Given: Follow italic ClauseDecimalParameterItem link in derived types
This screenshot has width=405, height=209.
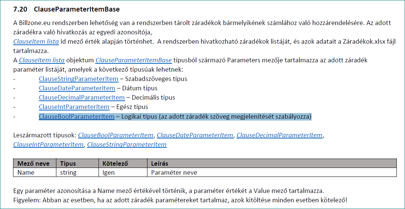Looking at the screenshot, I should coord(280,135).
